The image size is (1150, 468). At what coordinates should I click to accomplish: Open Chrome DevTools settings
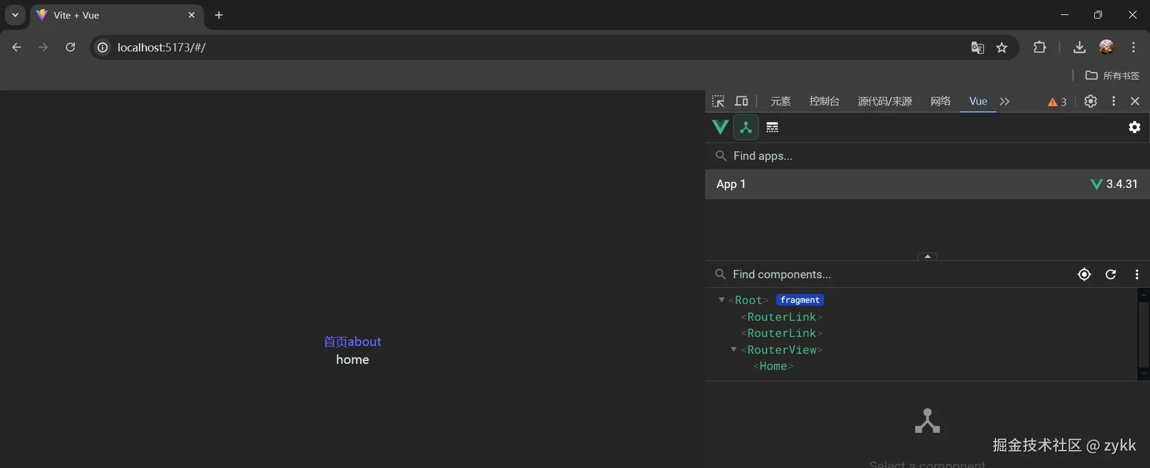[1091, 101]
